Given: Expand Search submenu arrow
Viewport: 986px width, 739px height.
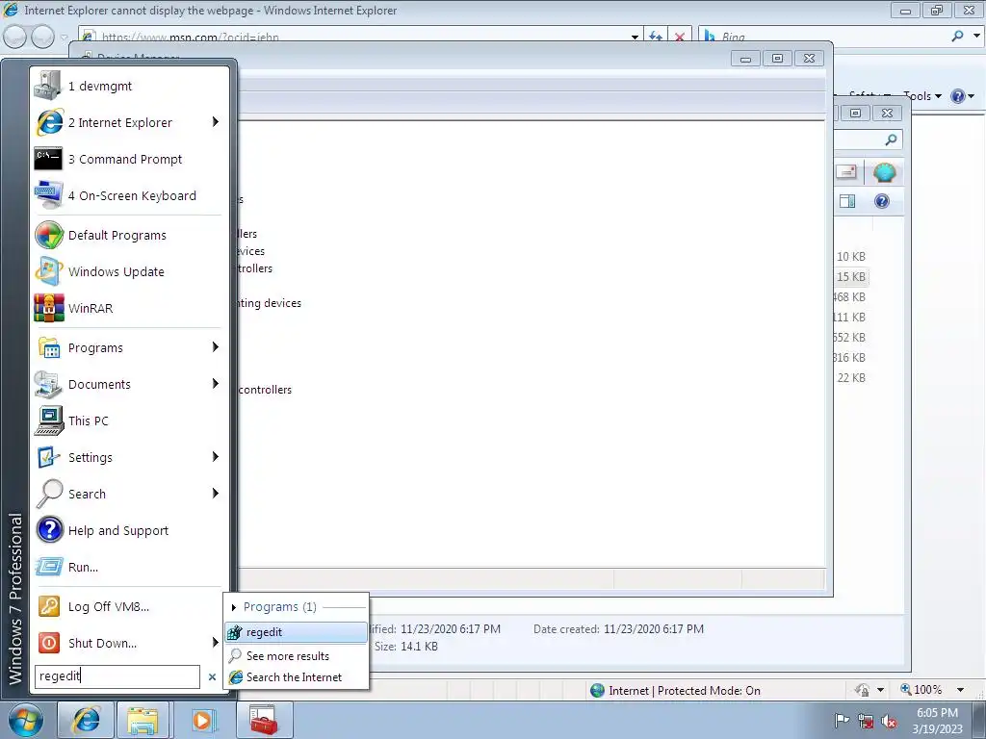Looking at the screenshot, I should [216, 494].
